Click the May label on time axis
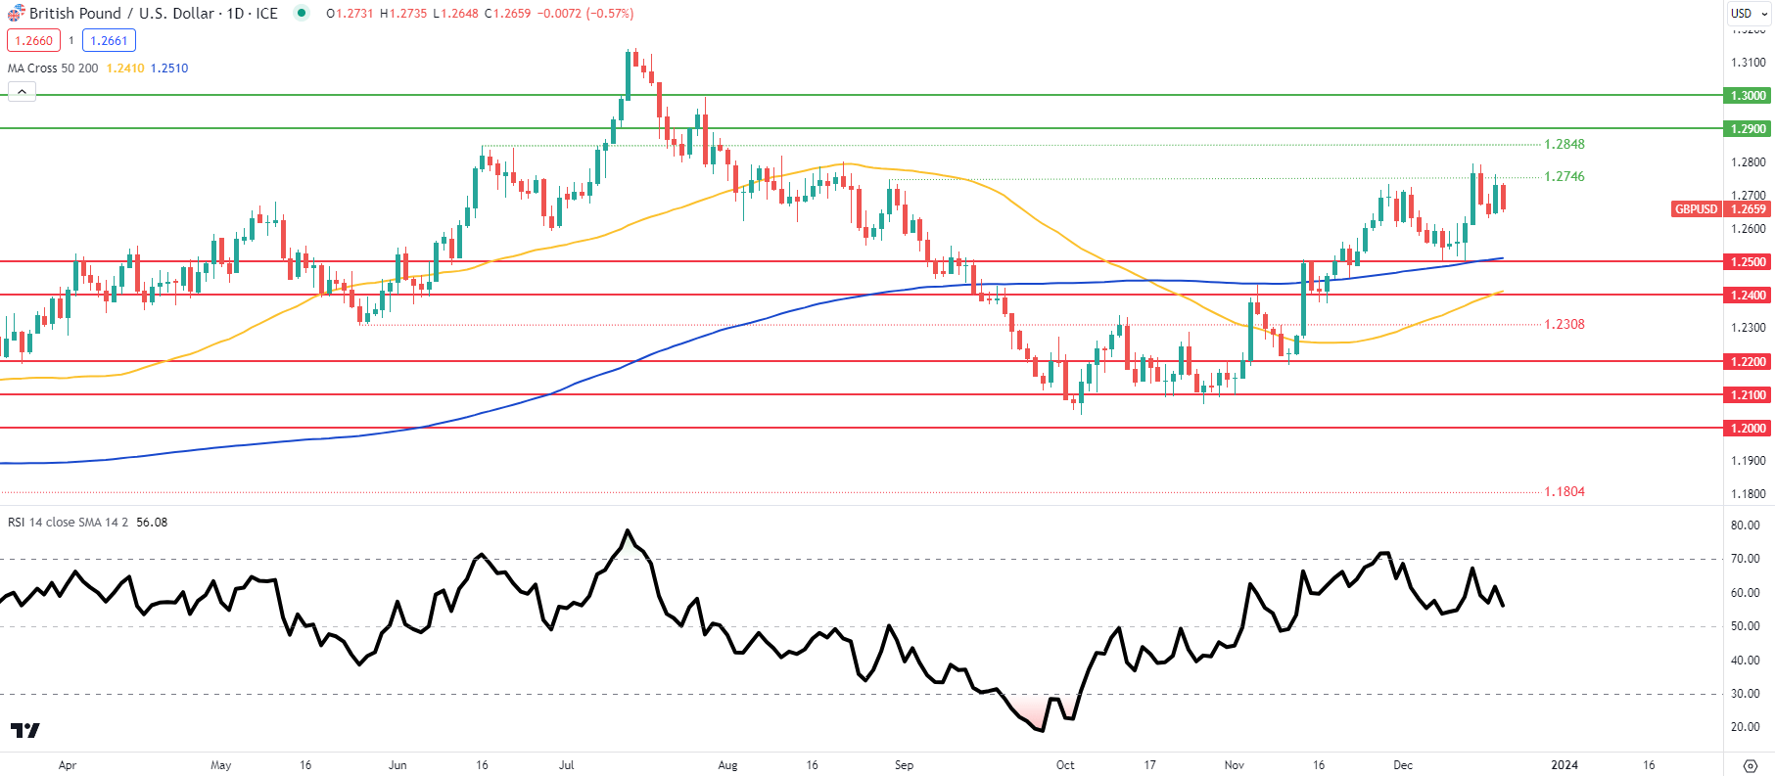Viewport: 1775px width, 776px height. pyautogui.click(x=221, y=765)
